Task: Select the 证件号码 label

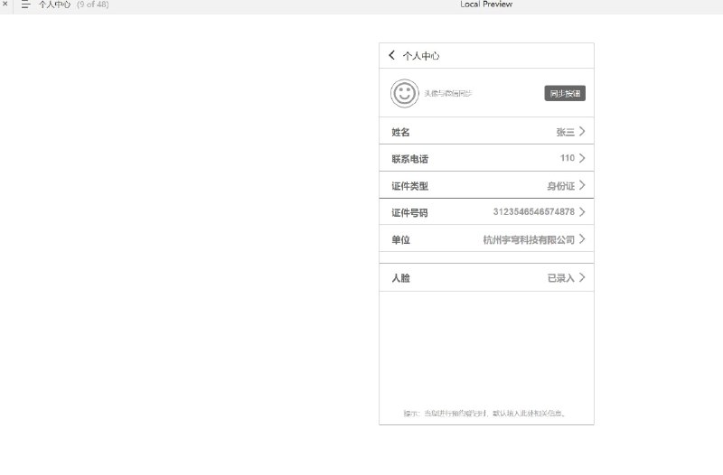Action: (410, 213)
